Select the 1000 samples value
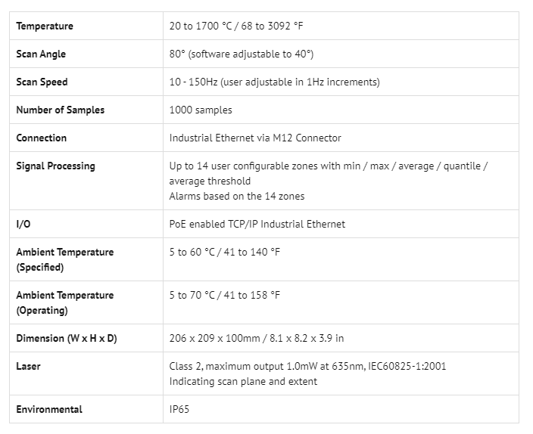Viewport: 533px width, 434px height. point(201,110)
